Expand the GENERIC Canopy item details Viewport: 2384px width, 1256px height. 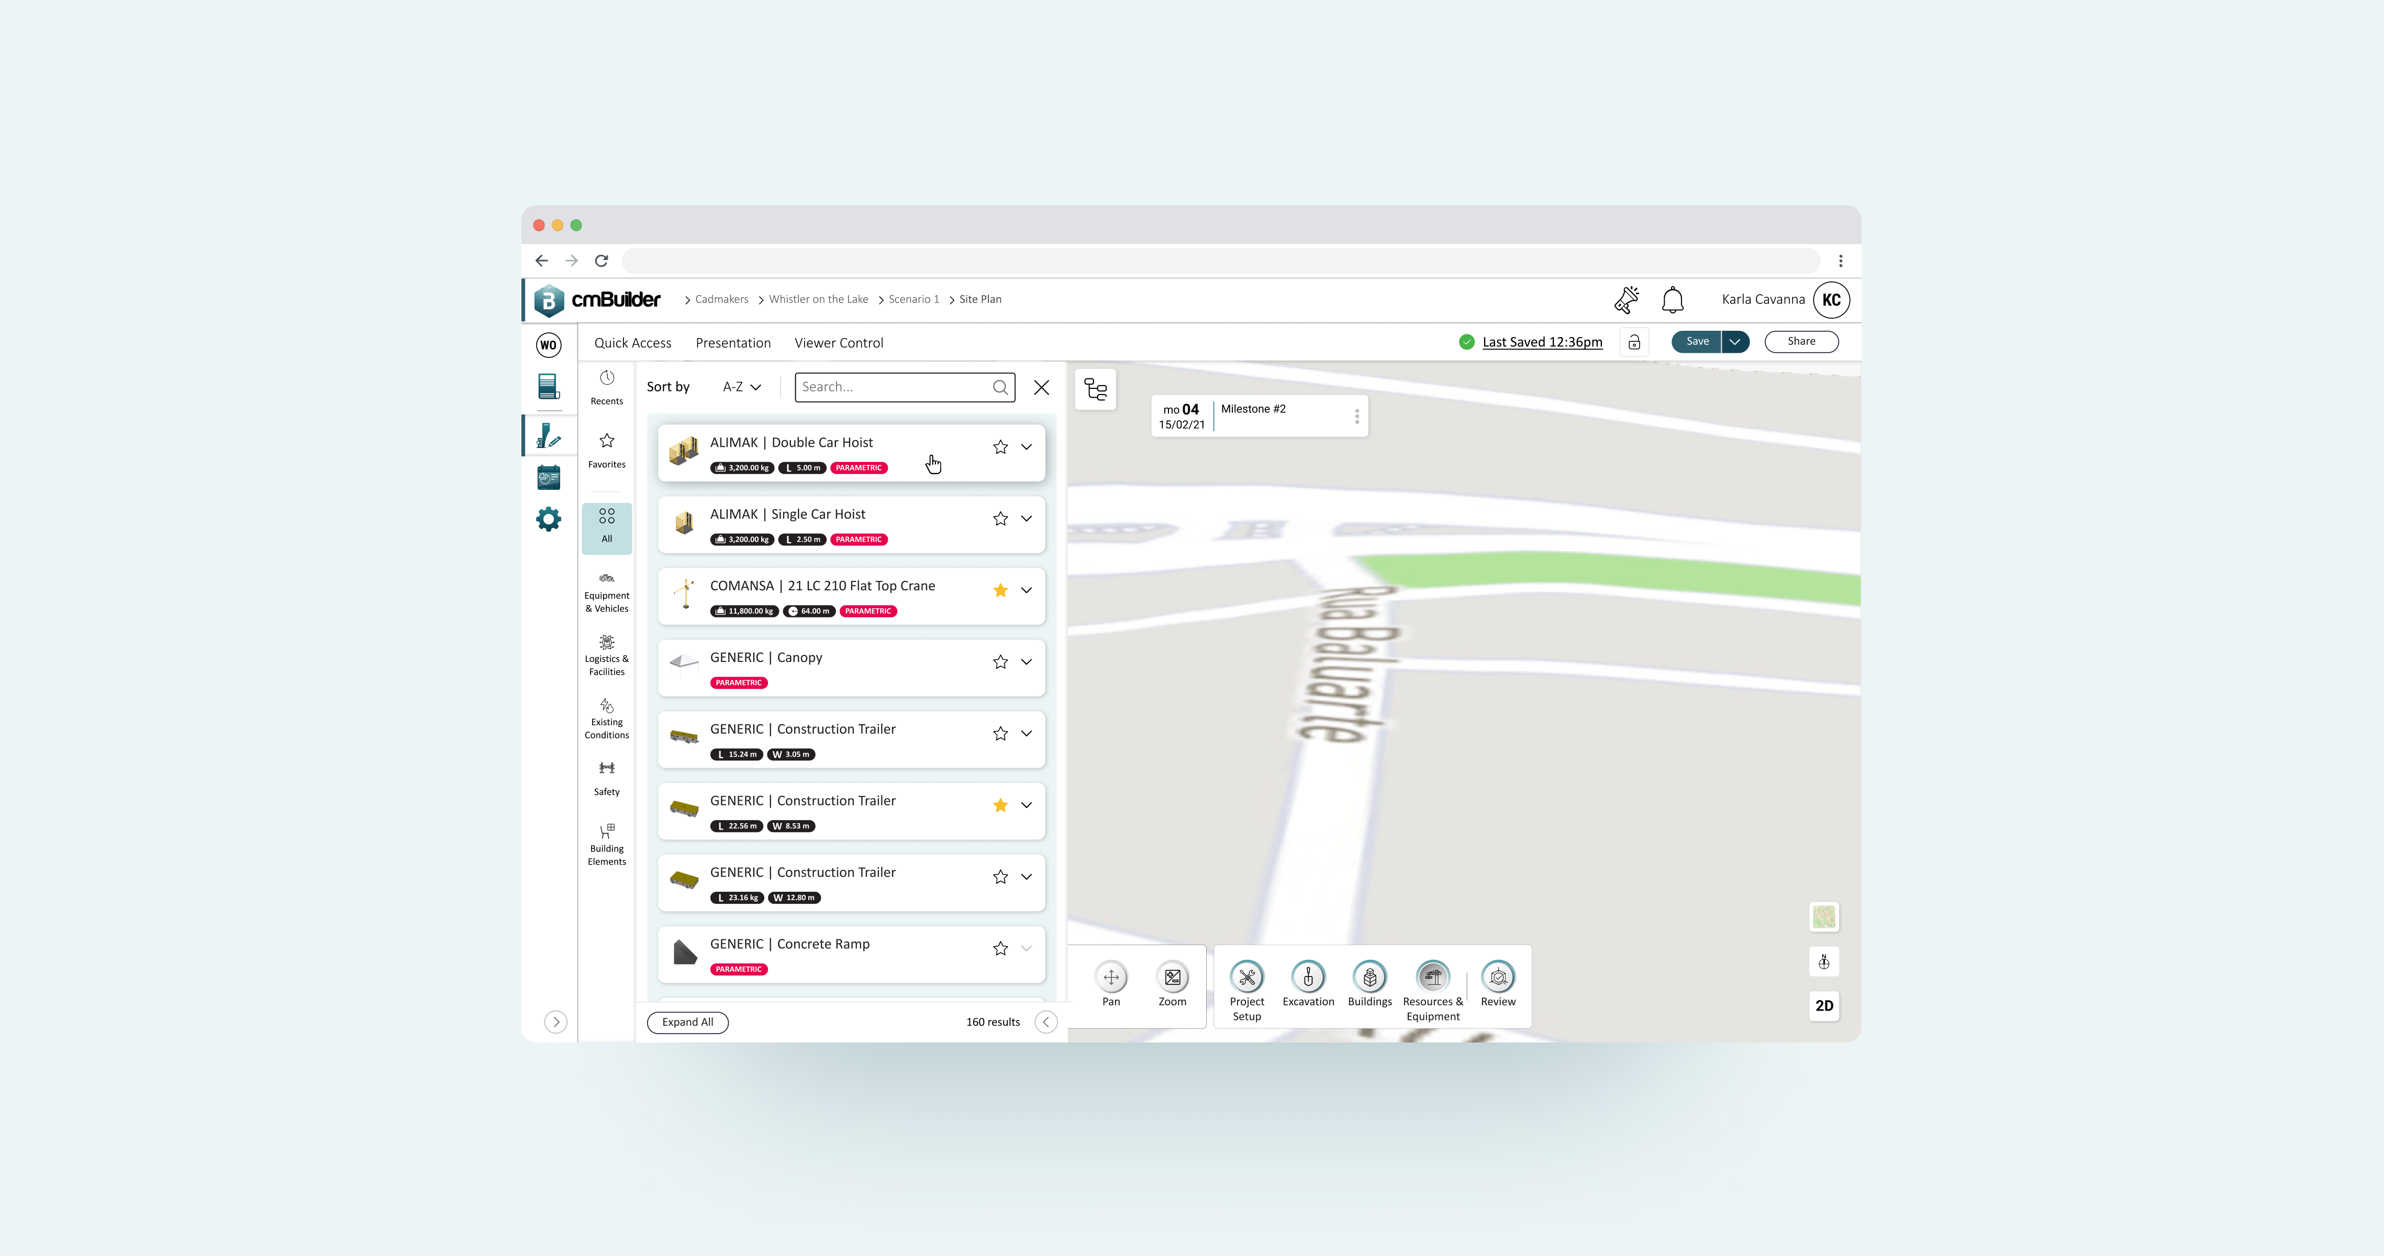[x=1027, y=661]
